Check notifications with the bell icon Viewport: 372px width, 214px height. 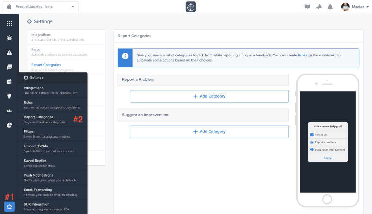(330, 6)
